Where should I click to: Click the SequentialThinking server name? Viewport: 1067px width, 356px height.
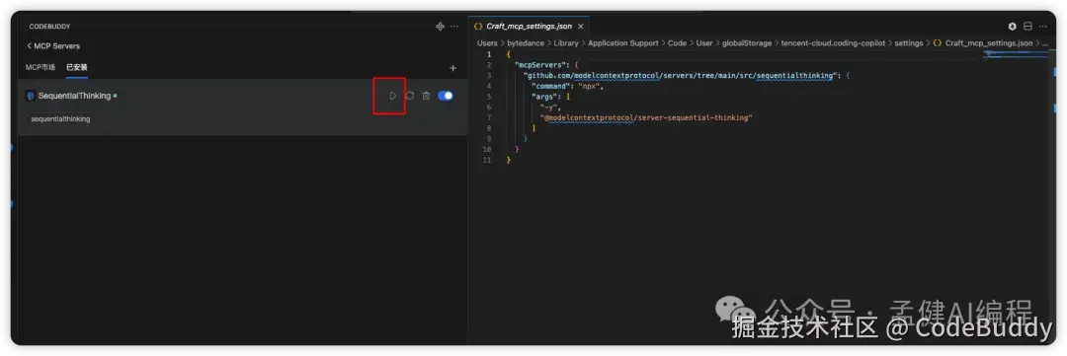coord(74,96)
